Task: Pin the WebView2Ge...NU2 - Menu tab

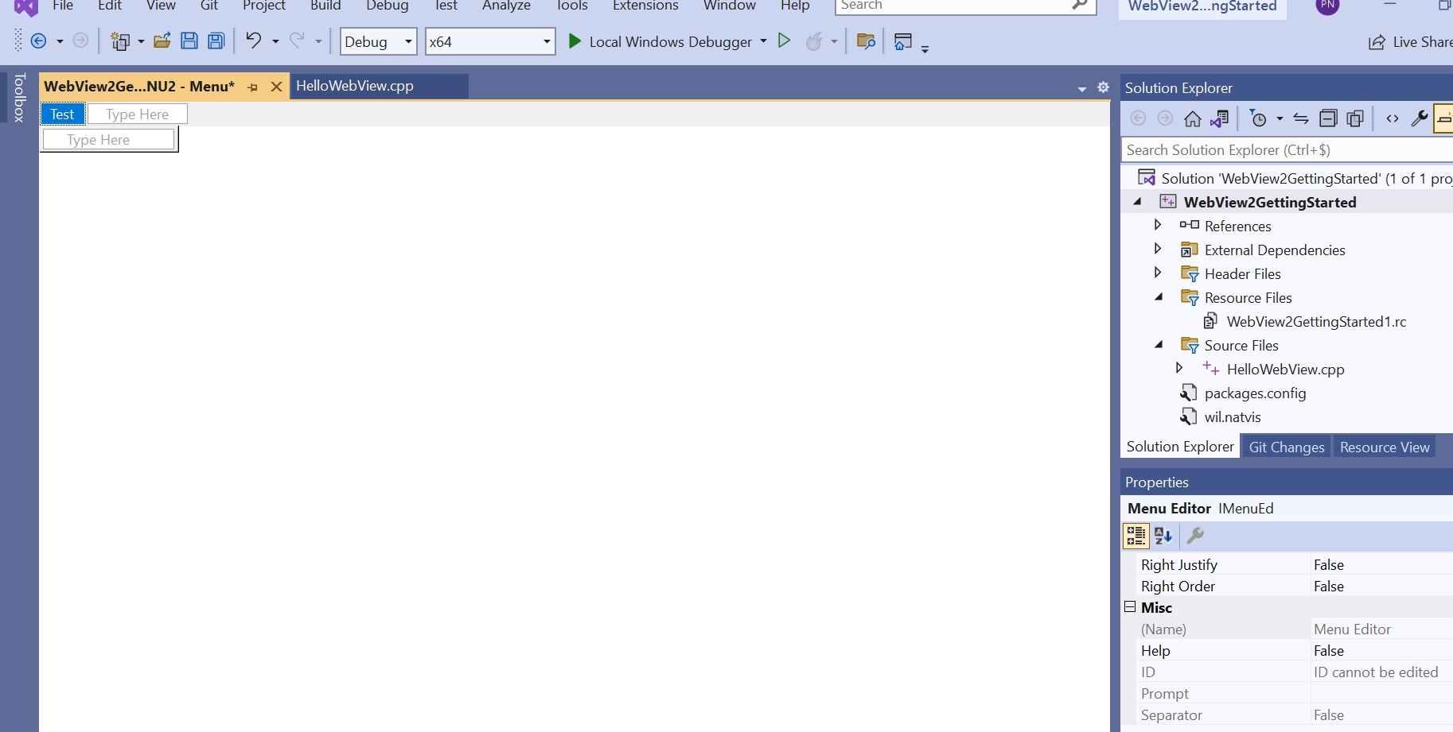Action: click(253, 87)
